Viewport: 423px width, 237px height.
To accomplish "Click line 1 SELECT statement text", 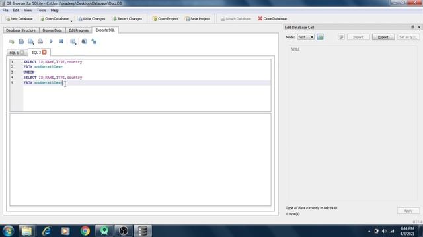I will (x=53, y=62).
